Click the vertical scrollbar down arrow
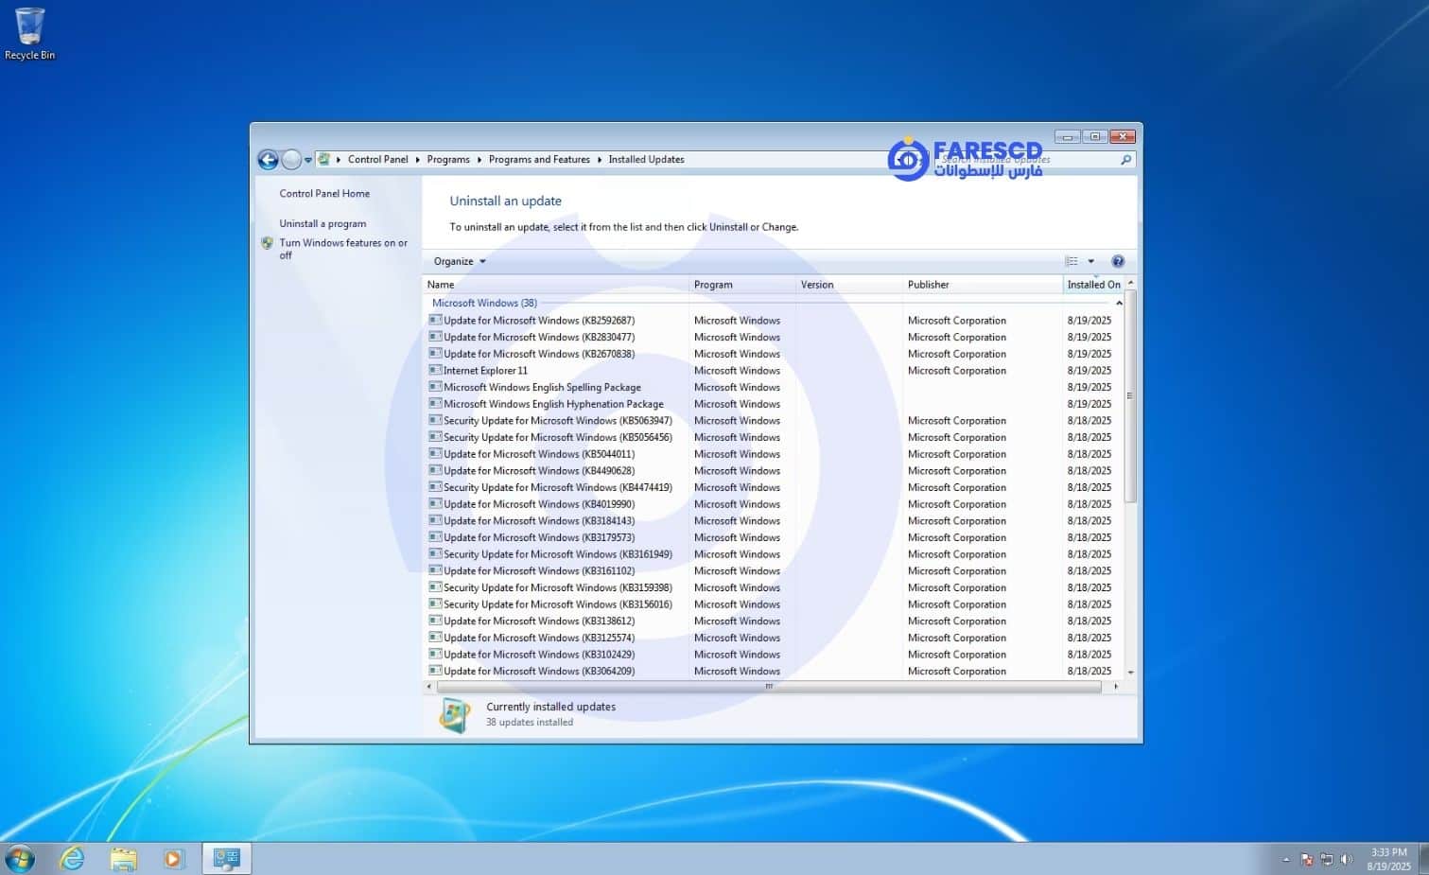 (1130, 673)
